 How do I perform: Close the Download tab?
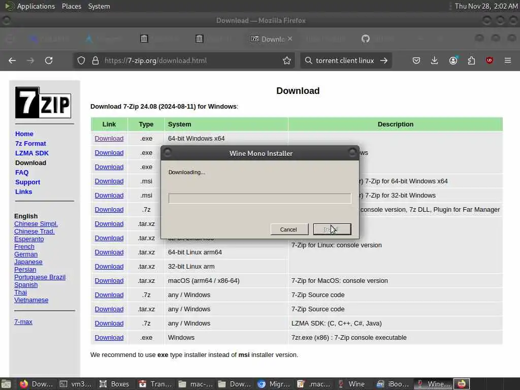coord(290,39)
